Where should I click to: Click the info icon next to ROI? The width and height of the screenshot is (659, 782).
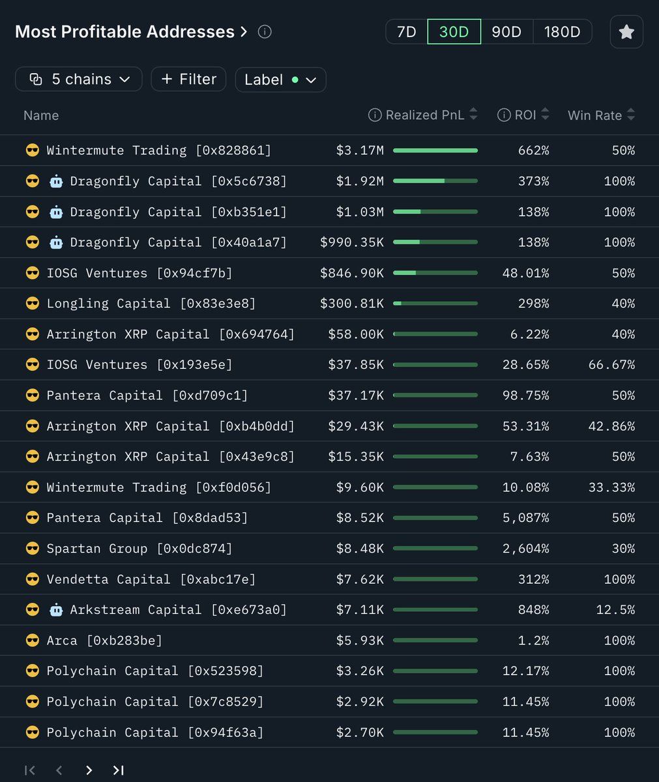503,115
